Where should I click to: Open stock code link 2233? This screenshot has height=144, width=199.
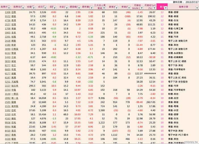tap(8, 90)
